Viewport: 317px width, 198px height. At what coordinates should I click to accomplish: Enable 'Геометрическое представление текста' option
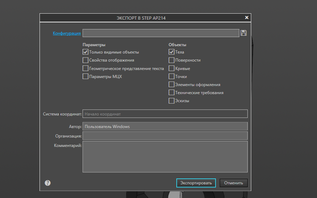[x=85, y=69]
